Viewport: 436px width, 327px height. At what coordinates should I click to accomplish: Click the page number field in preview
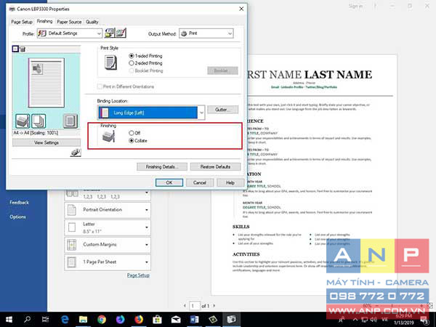point(194,306)
